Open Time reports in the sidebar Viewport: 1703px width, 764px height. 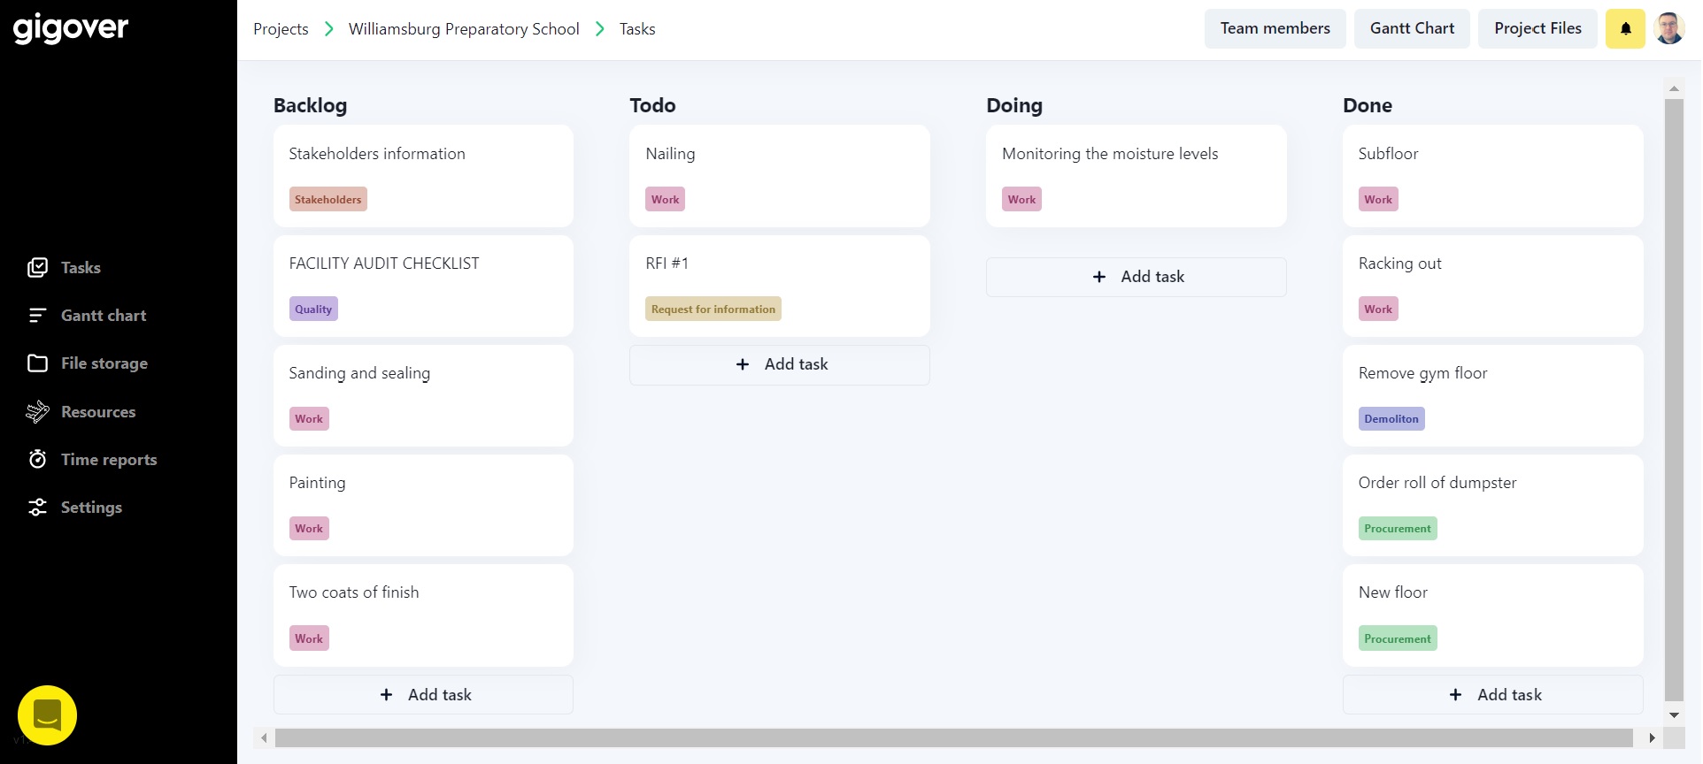(x=109, y=460)
